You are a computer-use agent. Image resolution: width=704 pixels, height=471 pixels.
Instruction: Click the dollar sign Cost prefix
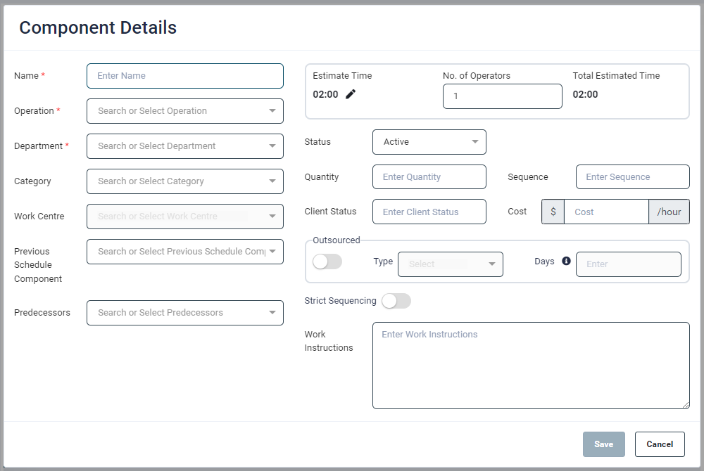[553, 212]
